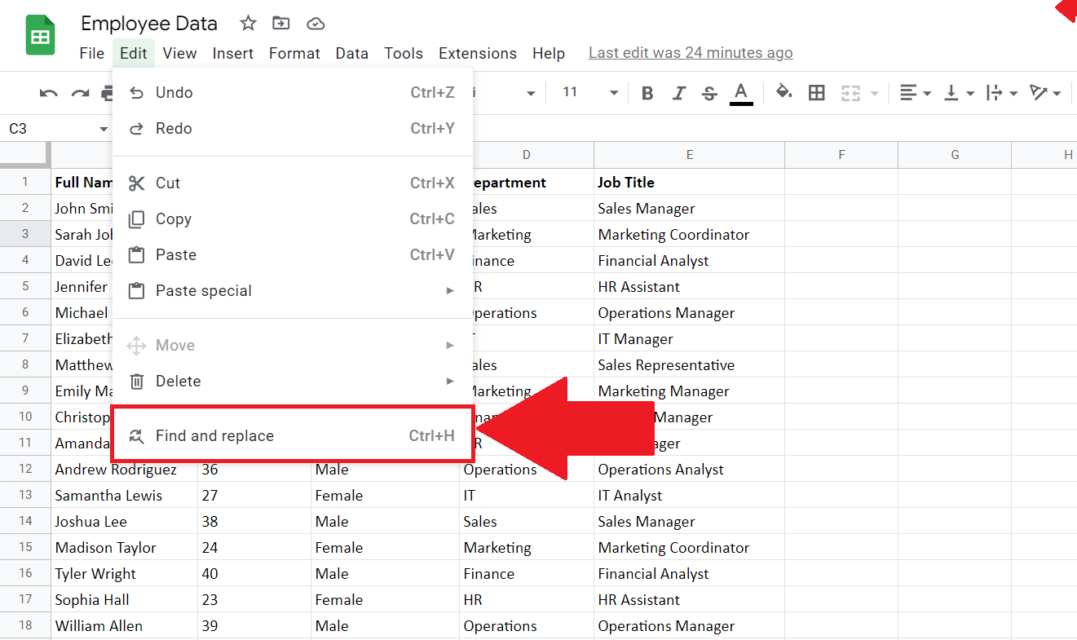This screenshot has width=1077, height=640.
Task: Apply strikethrough formatting
Action: point(708,92)
